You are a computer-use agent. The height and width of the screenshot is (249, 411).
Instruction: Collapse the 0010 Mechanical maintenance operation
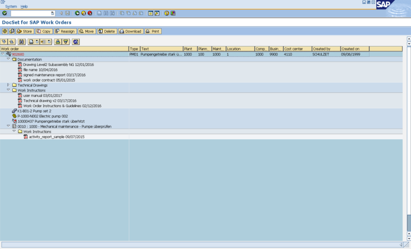[8, 126]
